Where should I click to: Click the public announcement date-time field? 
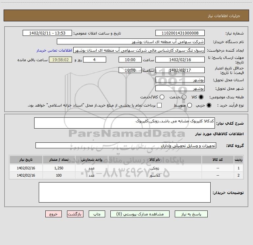click(47, 33)
